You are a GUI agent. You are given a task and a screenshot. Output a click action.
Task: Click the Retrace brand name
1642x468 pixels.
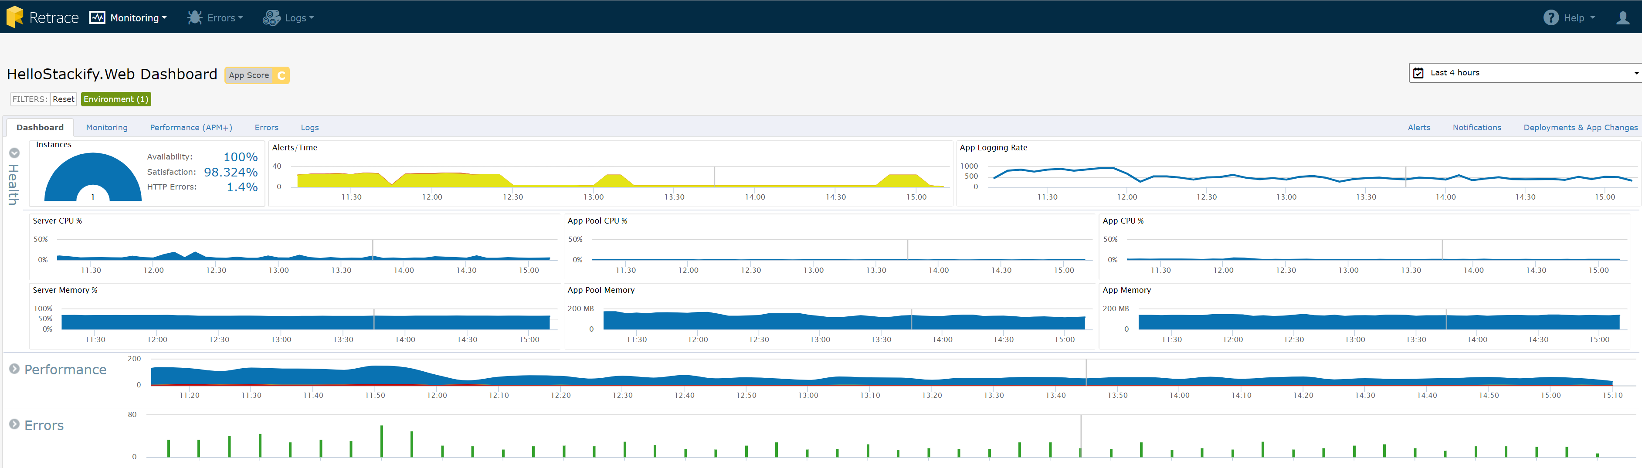[54, 18]
